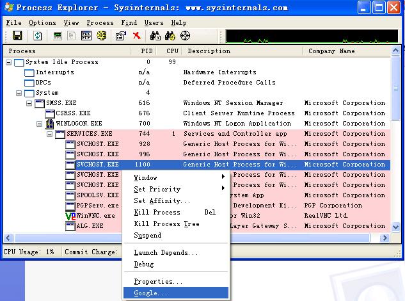405x301 pixels.
Task: Sort by the CPU column header
Action: coord(170,51)
